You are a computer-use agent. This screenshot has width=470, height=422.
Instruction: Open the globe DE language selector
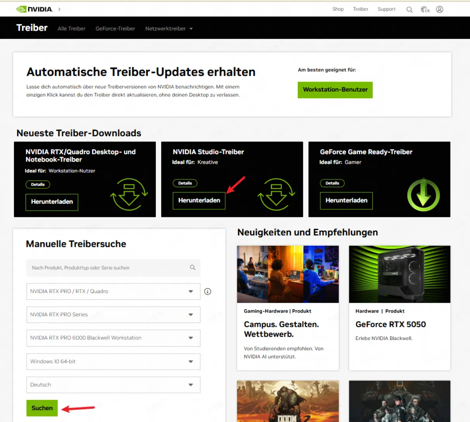coord(425,9)
